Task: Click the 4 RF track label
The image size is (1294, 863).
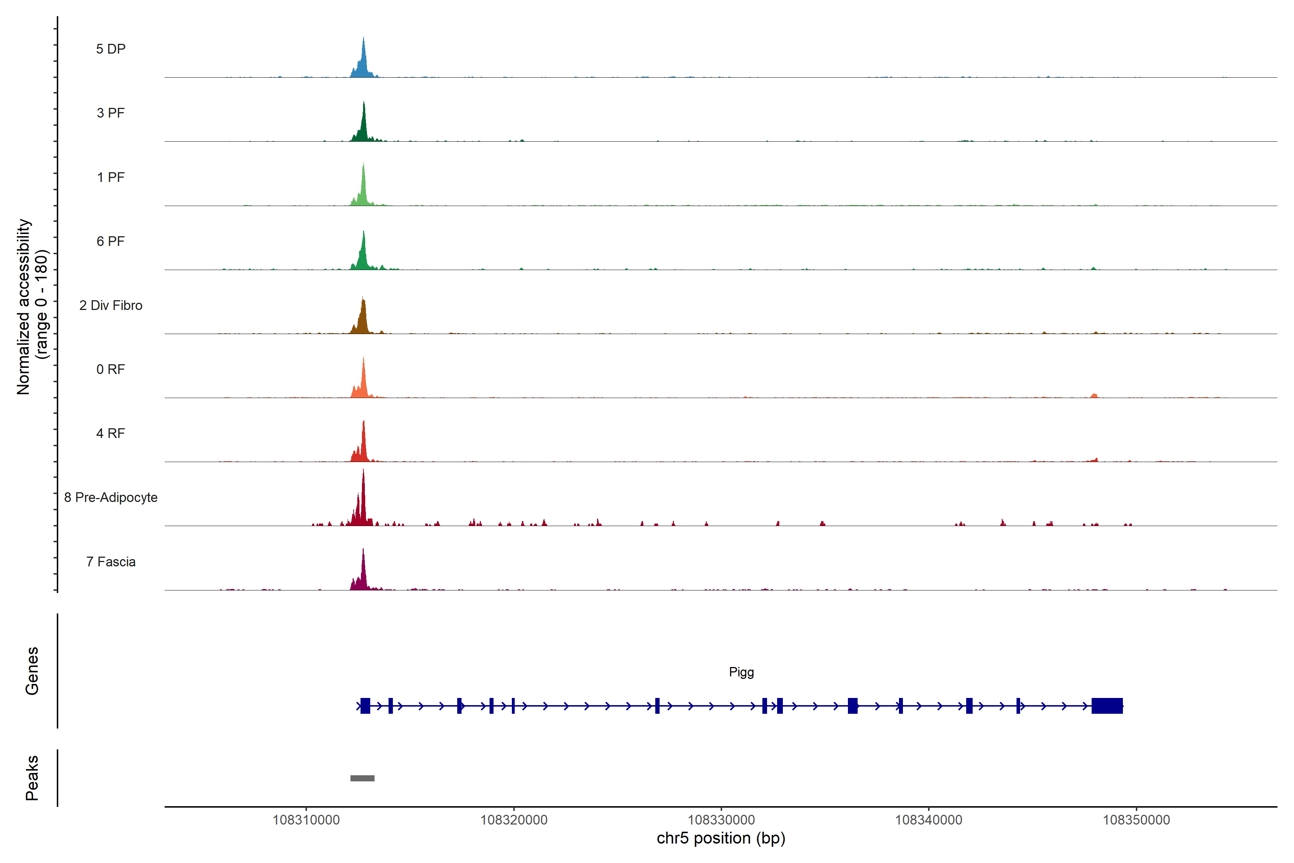Action: tap(111, 433)
